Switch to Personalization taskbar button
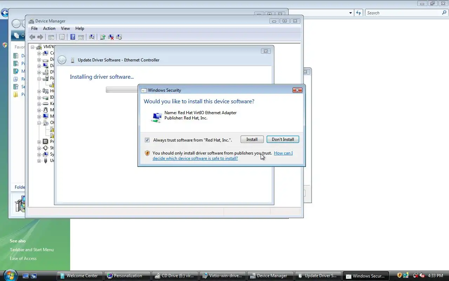449x281 pixels. coord(128,276)
